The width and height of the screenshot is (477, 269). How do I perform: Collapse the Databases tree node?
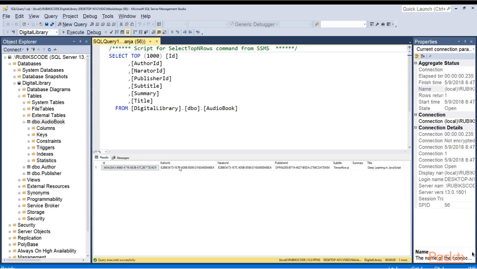tap(10, 64)
